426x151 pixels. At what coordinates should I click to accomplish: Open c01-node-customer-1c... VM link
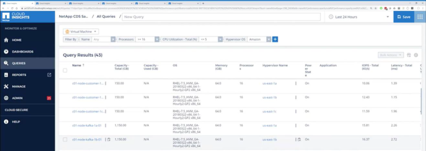click(x=88, y=112)
